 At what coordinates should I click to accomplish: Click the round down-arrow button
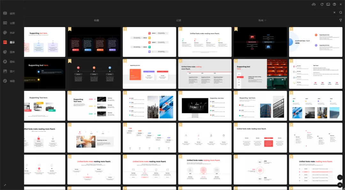340,185
